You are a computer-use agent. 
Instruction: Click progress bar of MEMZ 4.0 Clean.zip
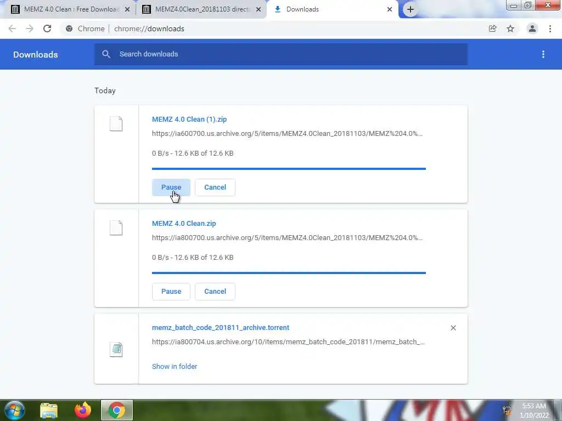pos(289,273)
